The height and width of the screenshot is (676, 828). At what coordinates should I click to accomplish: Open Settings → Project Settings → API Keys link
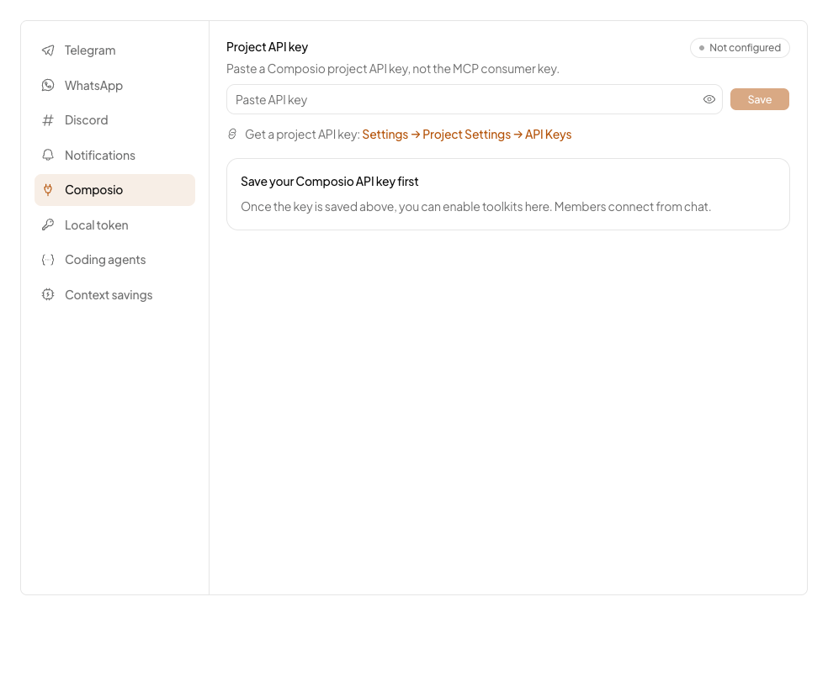point(467,135)
